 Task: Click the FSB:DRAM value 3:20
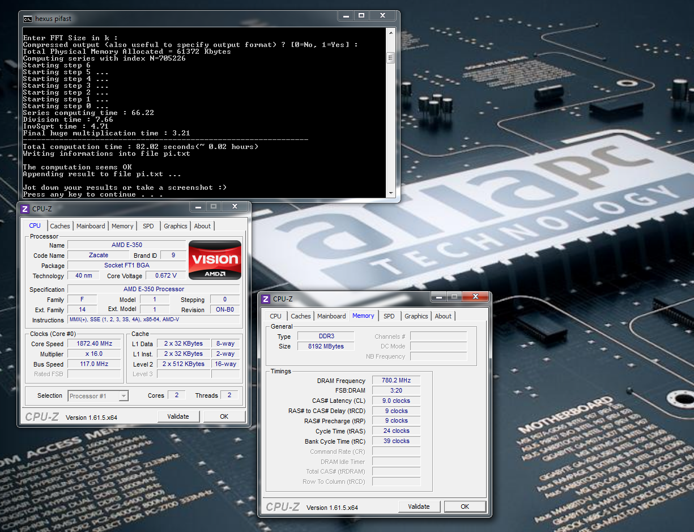pyautogui.click(x=396, y=390)
